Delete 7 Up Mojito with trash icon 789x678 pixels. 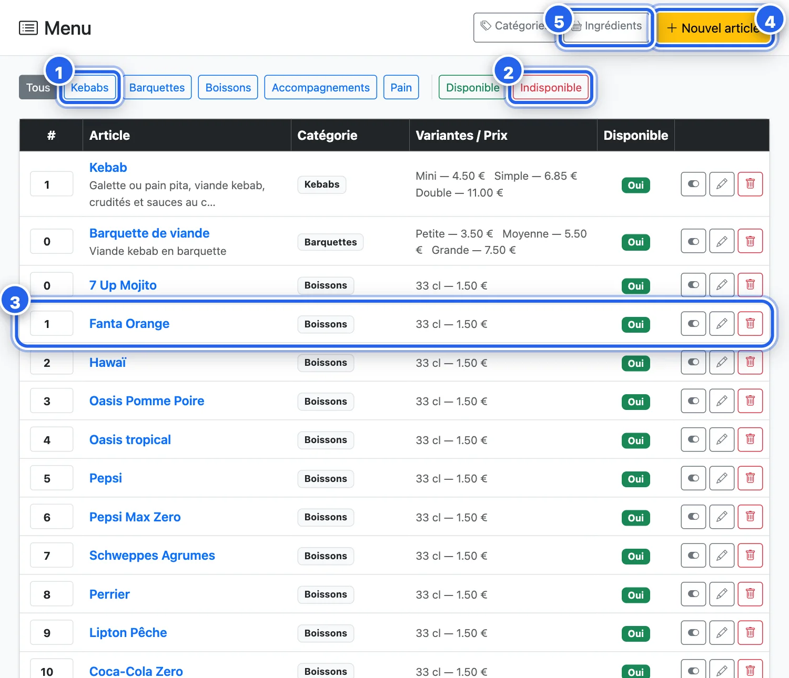tap(750, 285)
